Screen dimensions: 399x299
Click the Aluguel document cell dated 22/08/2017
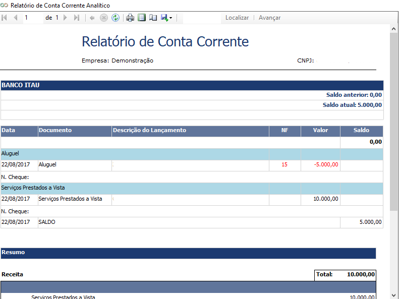(75, 165)
